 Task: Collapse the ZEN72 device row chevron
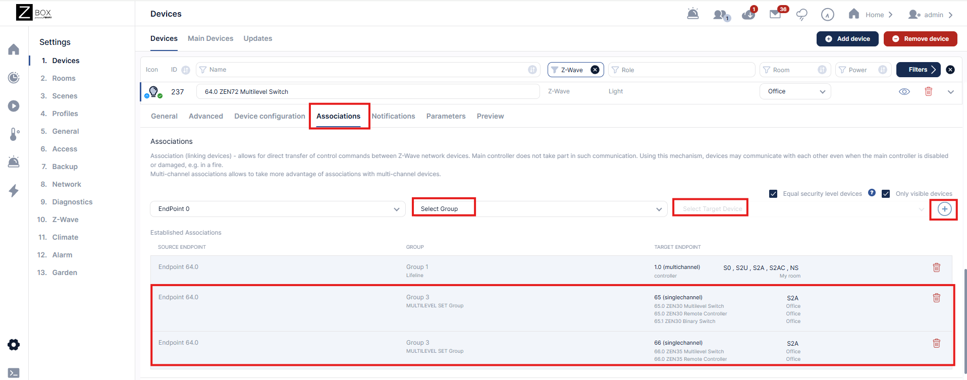[951, 92]
